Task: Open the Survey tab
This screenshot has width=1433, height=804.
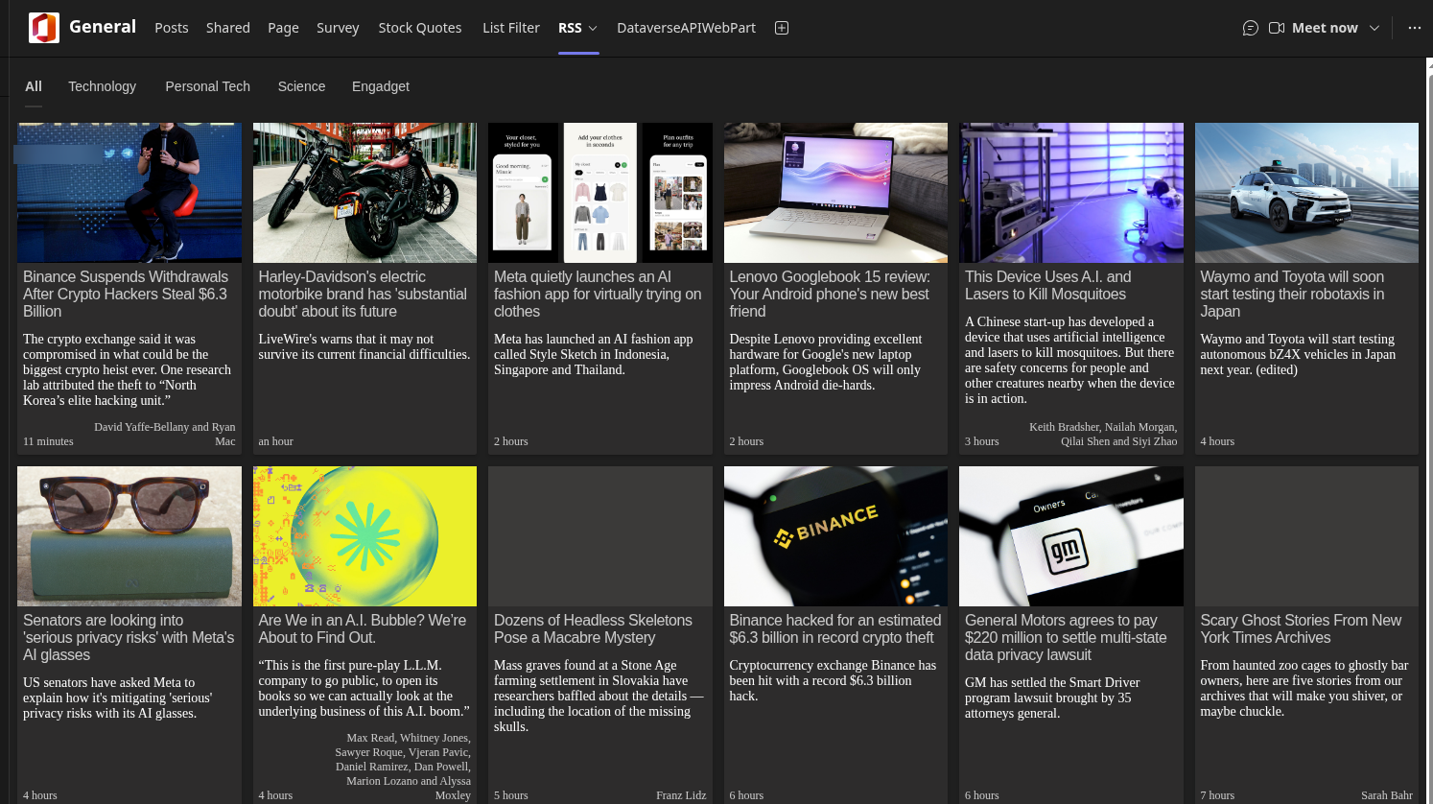Action: pos(338,28)
